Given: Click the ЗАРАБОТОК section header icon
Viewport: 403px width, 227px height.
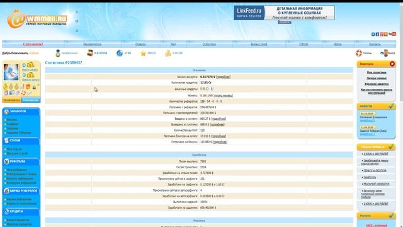Looking at the screenshot, I should (6, 111).
